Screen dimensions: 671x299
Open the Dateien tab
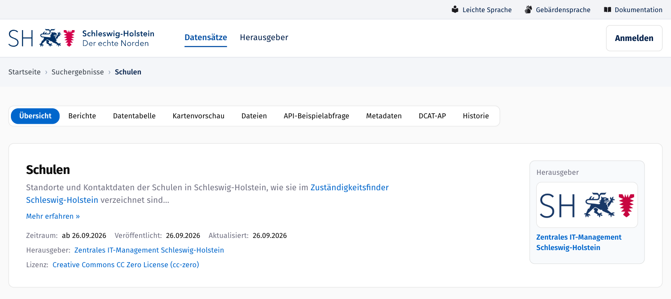(x=254, y=116)
